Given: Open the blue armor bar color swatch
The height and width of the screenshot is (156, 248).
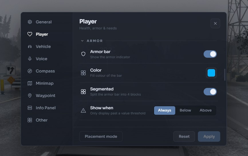Looking at the screenshot, I should [211, 73].
